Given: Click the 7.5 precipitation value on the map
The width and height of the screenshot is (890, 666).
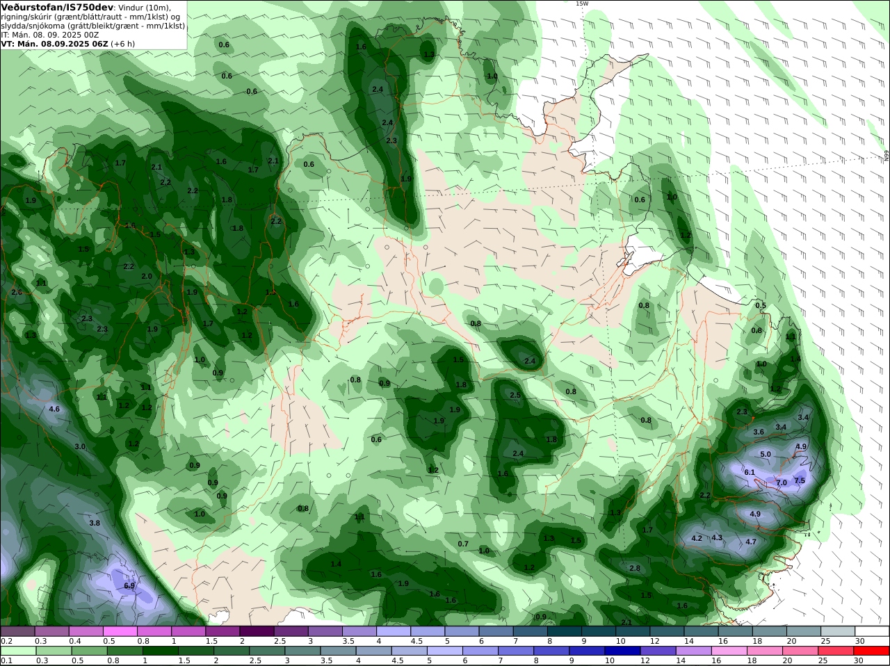Looking at the screenshot, I should [x=800, y=480].
